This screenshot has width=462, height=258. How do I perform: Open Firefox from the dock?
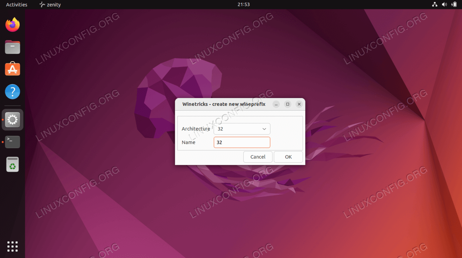point(13,25)
